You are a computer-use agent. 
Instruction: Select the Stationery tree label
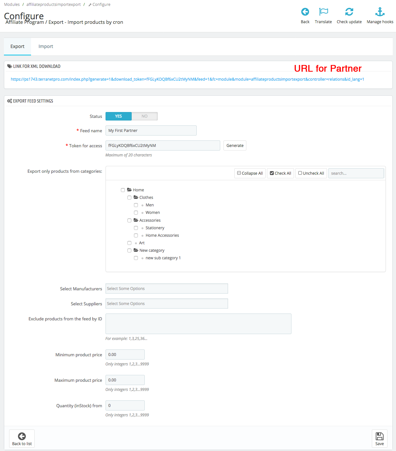155,228
